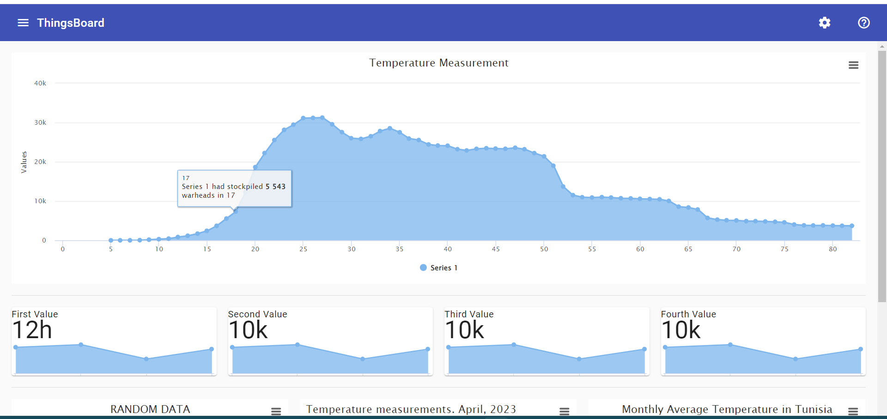
Task: Open the Temperature measurements April 2023 widget menu
Action: [564, 411]
